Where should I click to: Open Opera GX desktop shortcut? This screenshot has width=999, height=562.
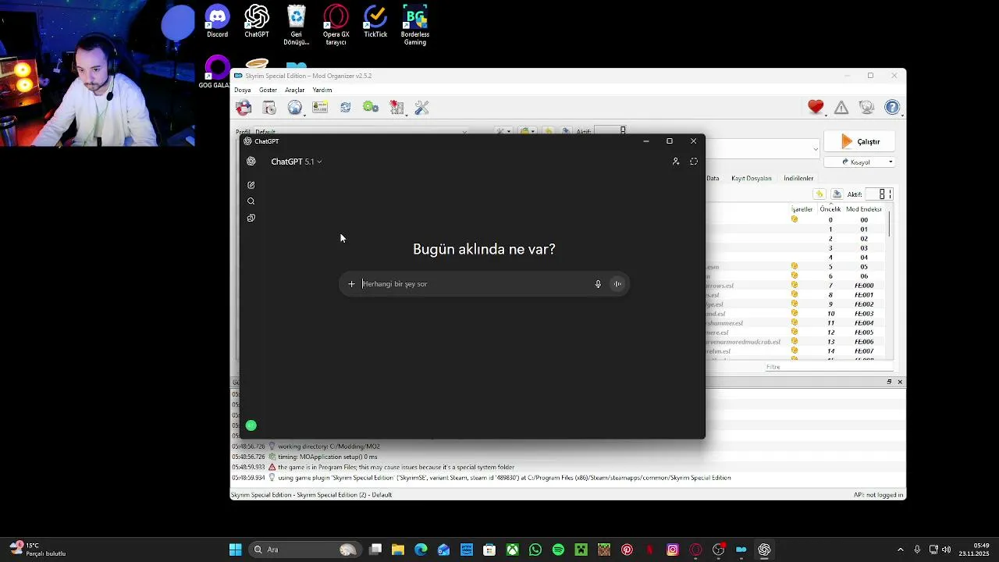336,26
